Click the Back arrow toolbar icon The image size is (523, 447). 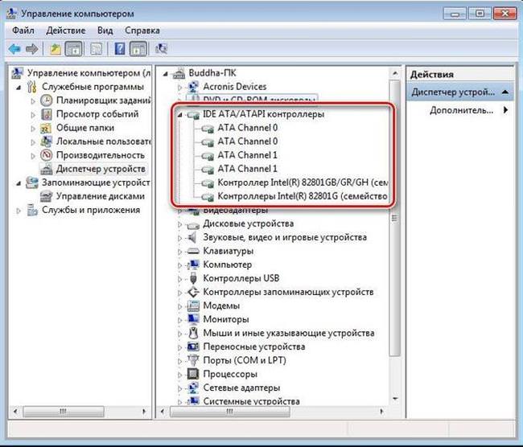(x=14, y=49)
